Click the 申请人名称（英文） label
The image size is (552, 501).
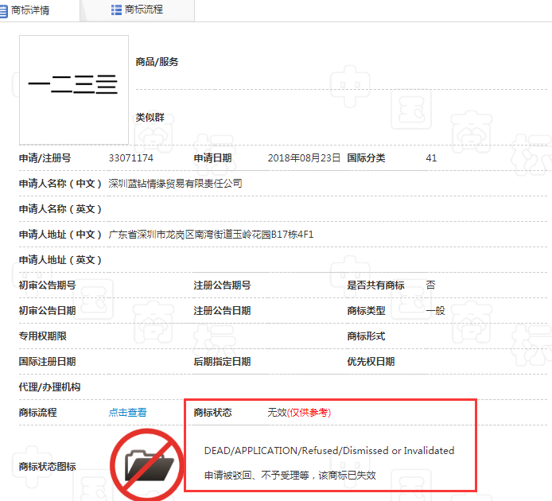[60, 209]
